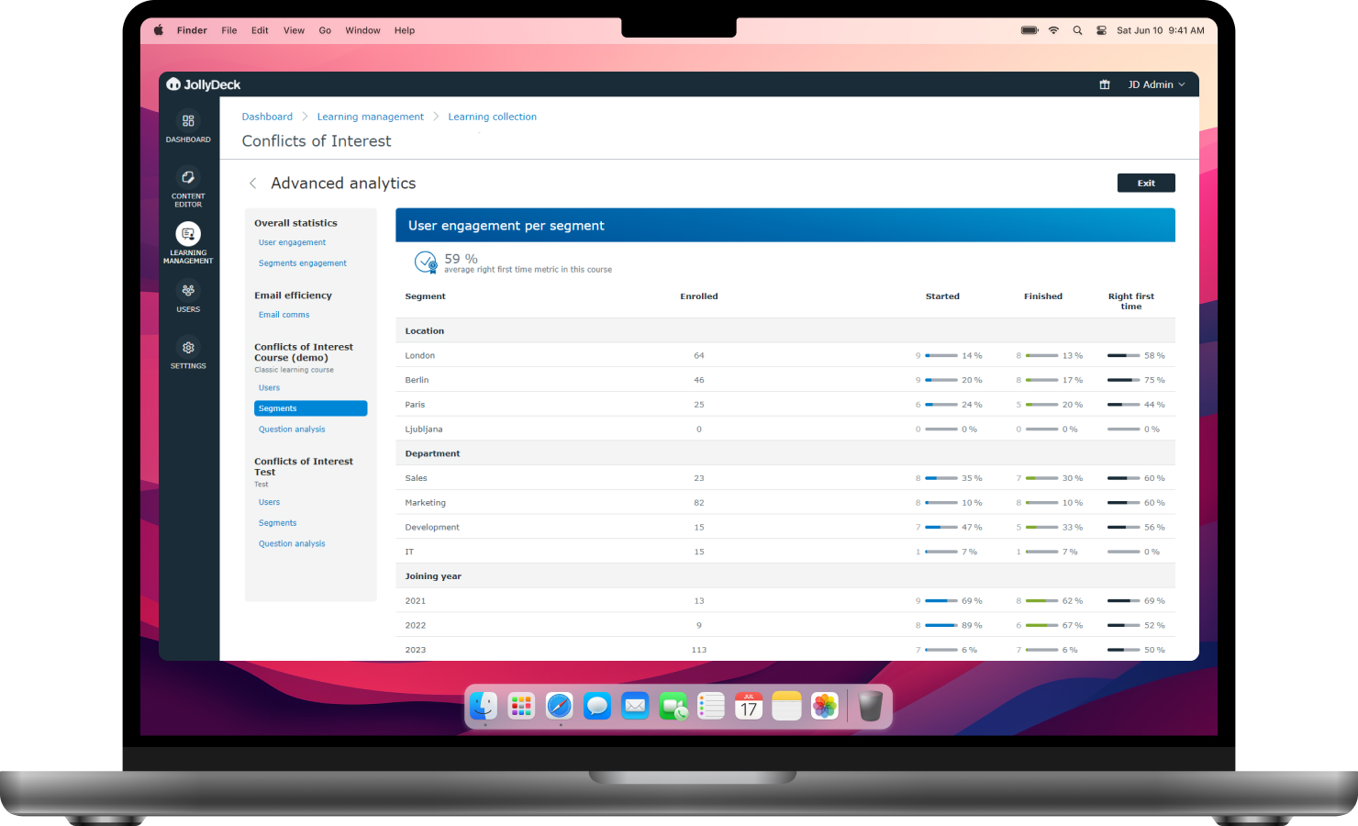Open Reminders from the dock
Screen dimensions: 1358x826
711,706
